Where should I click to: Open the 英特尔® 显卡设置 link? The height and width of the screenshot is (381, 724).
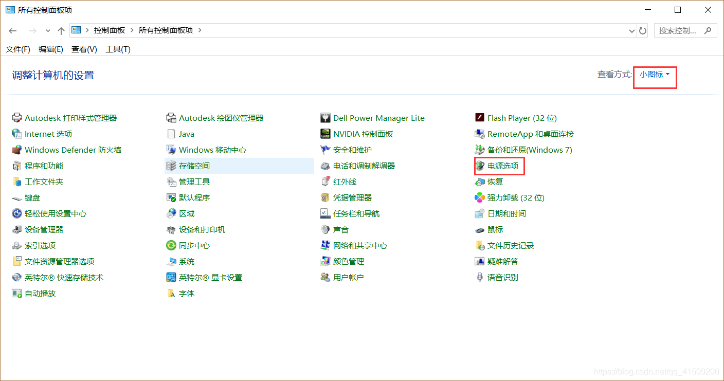pos(210,277)
